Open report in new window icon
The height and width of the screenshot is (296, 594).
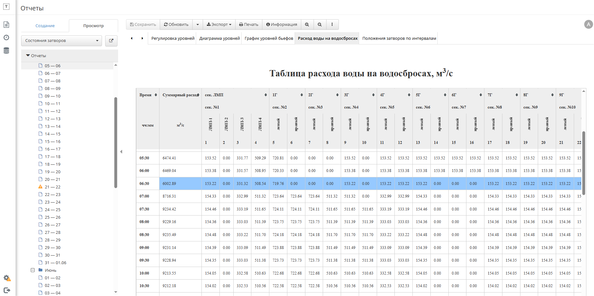tap(111, 41)
